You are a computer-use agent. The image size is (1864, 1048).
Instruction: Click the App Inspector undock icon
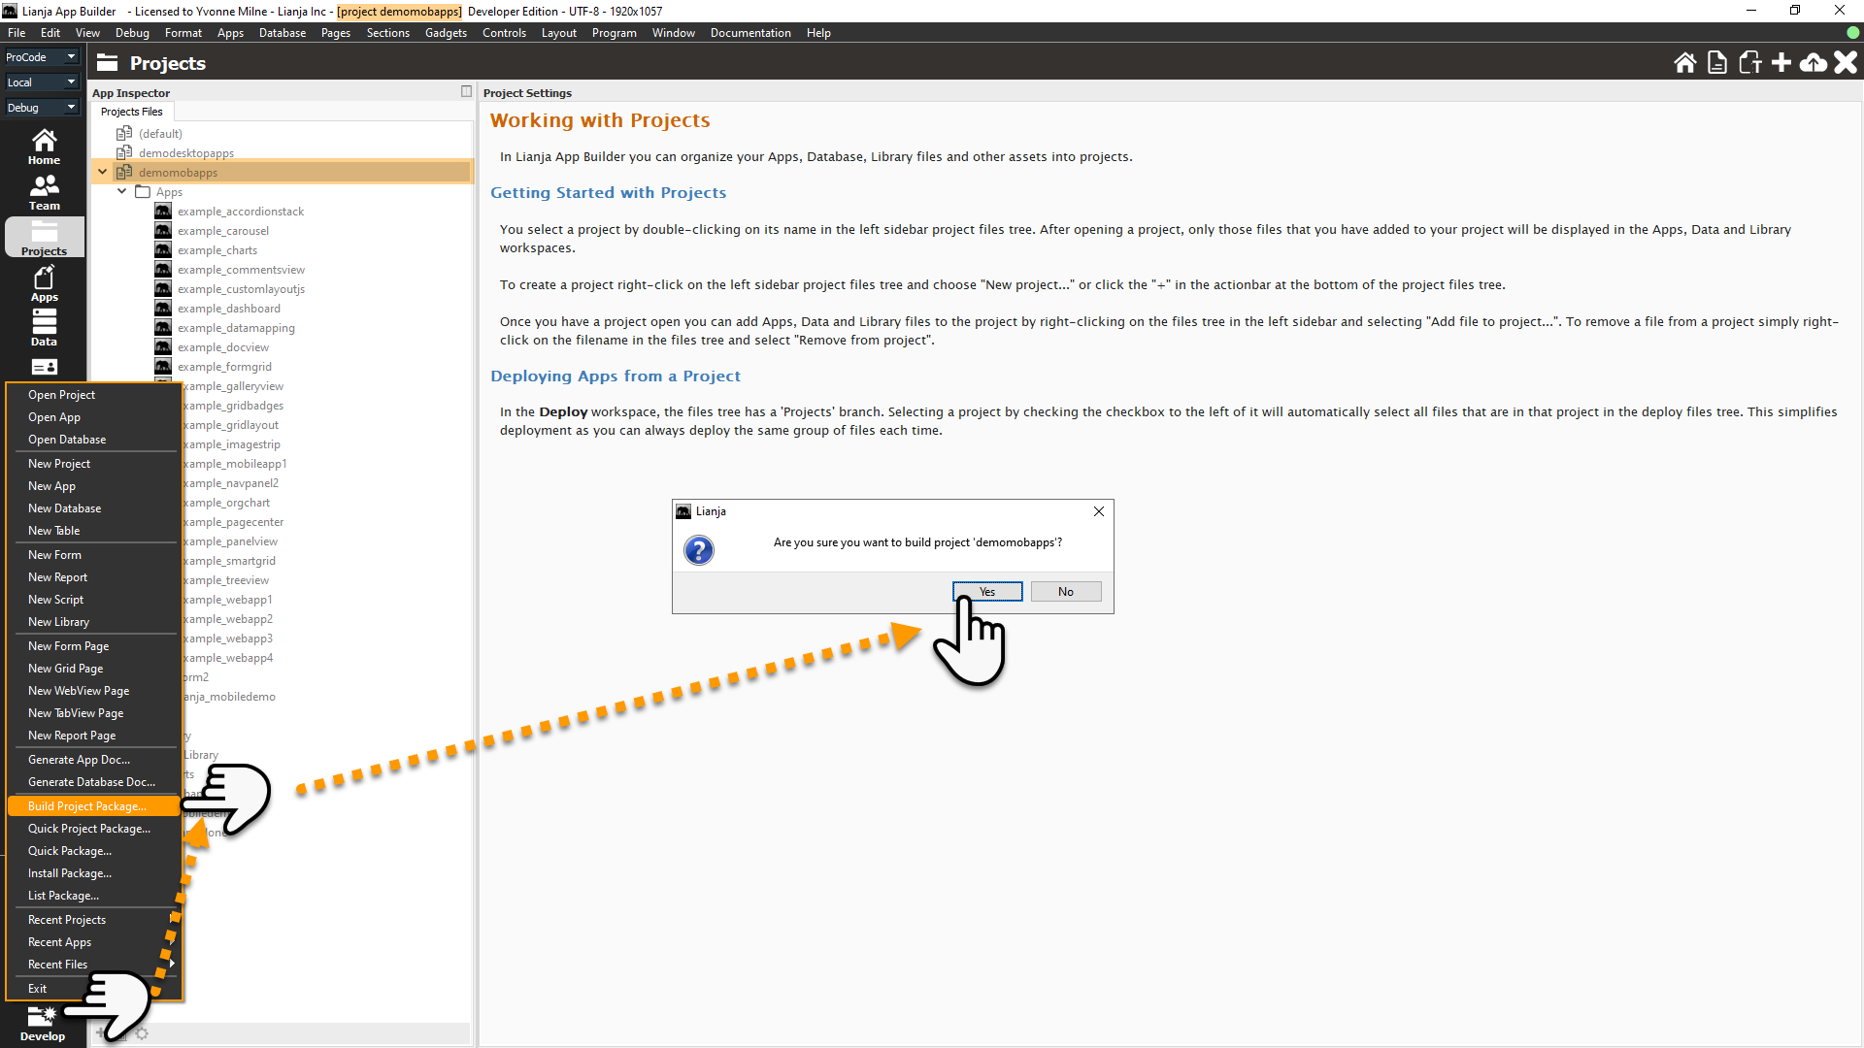[x=466, y=91]
